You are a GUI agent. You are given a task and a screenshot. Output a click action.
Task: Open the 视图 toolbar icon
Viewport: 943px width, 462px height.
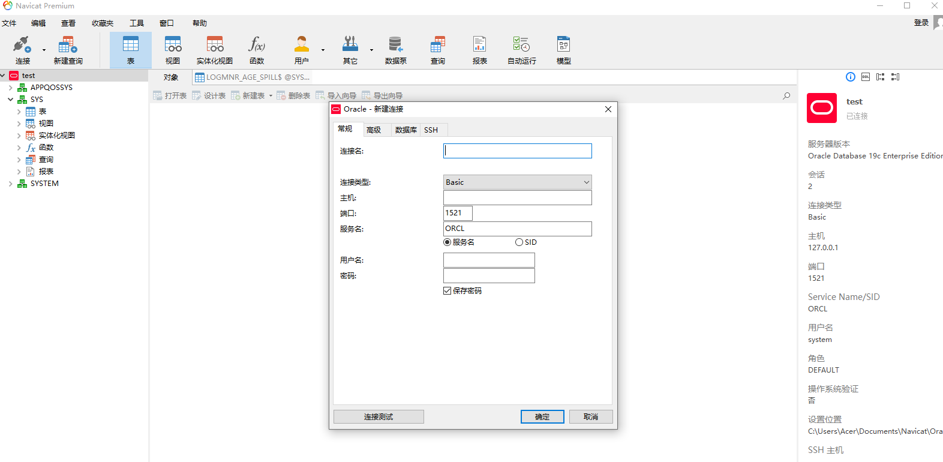pos(173,50)
